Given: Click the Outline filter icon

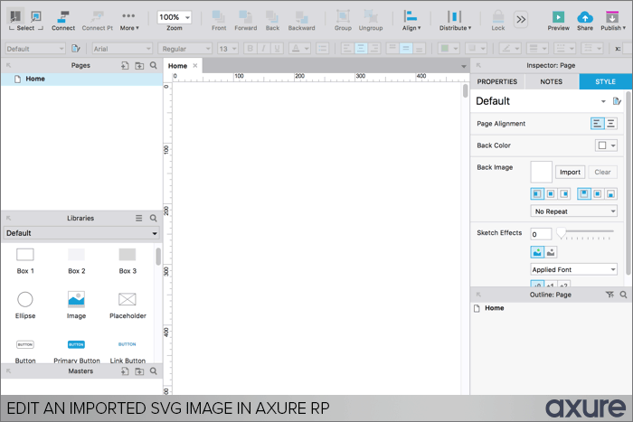Looking at the screenshot, I should pos(609,295).
